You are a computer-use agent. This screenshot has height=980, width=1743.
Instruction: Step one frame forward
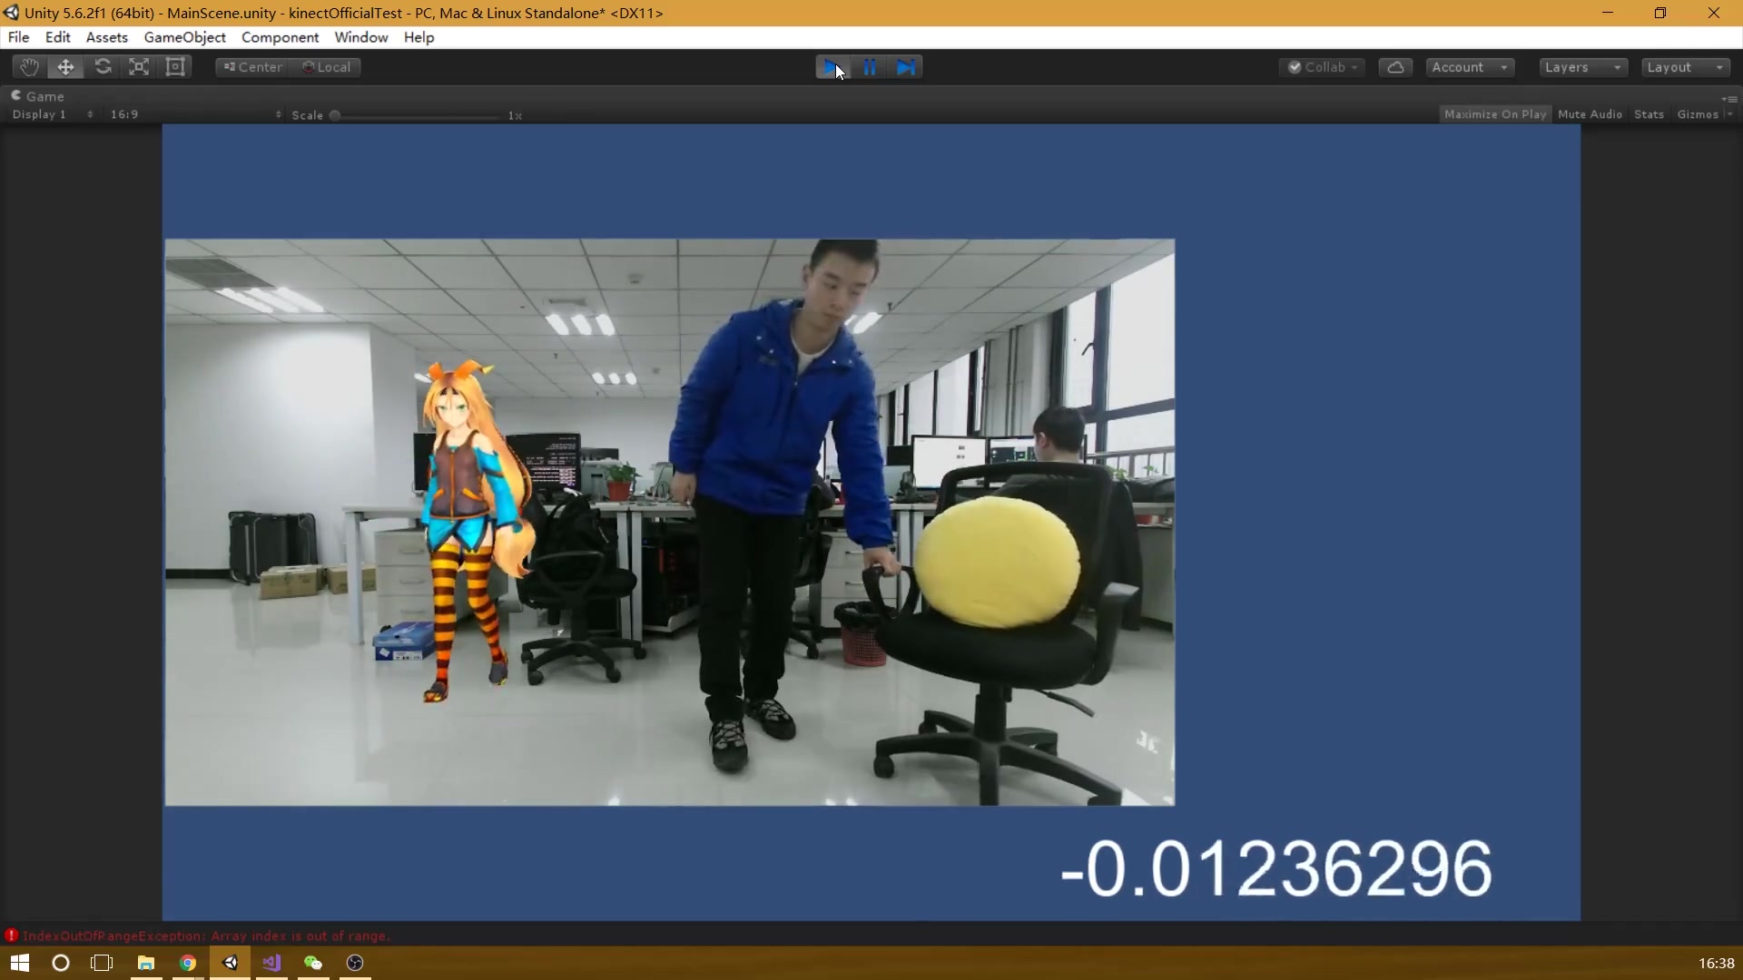click(906, 66)
